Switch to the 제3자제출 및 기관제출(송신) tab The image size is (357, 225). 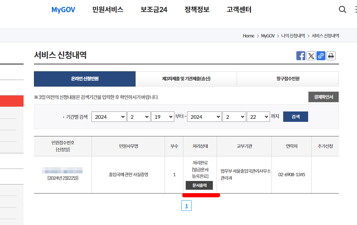[x=186, y=79]
